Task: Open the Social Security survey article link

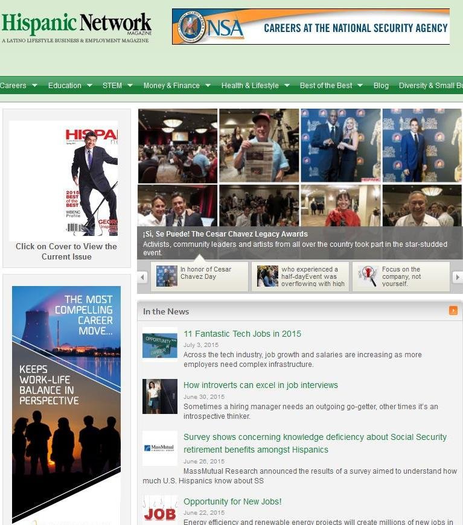Action: pos(315,444)
